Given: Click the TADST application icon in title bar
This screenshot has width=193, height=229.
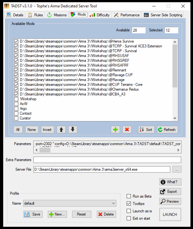Looking at the screenshot, I should [x=7, y=6].
